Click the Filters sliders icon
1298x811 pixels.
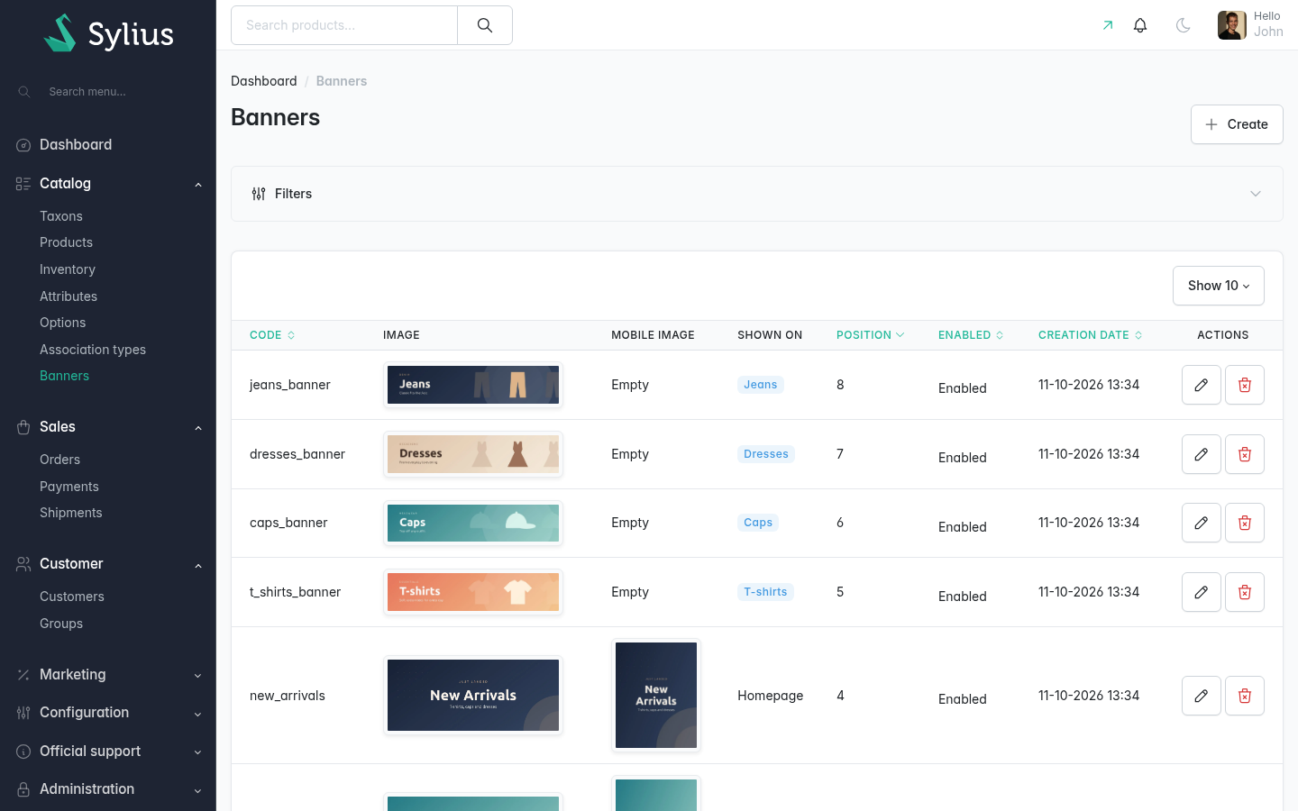click(259, 194)
